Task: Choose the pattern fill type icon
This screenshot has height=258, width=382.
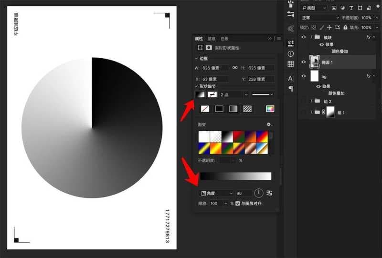Action: point(247,109)
